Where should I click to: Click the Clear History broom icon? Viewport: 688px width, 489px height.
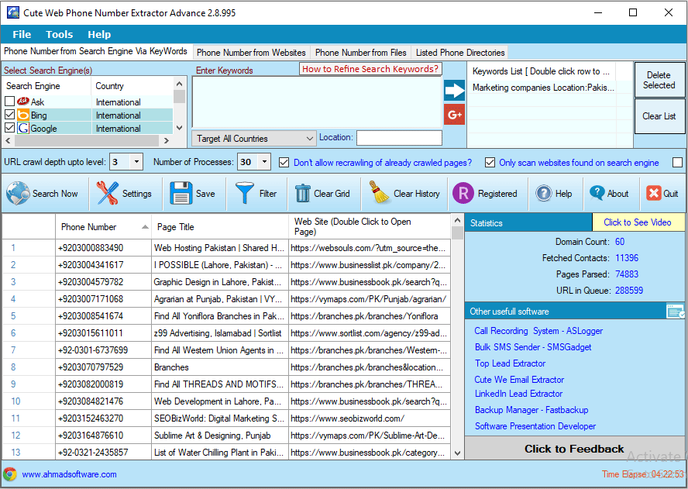(380, 194)
